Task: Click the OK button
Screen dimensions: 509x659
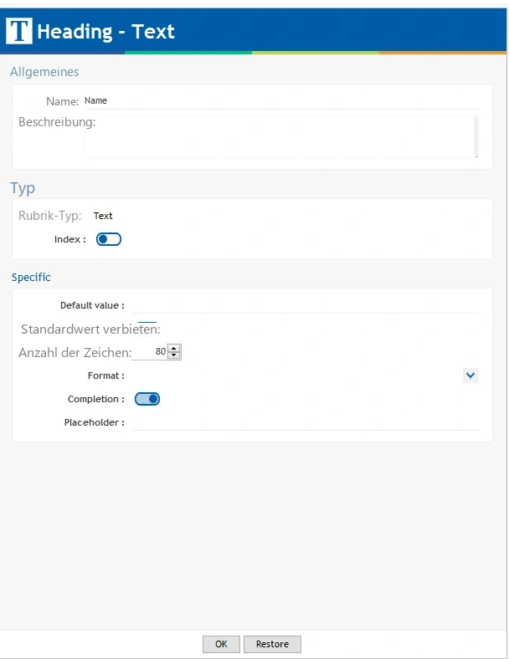Action: click(x=221, y=644)
